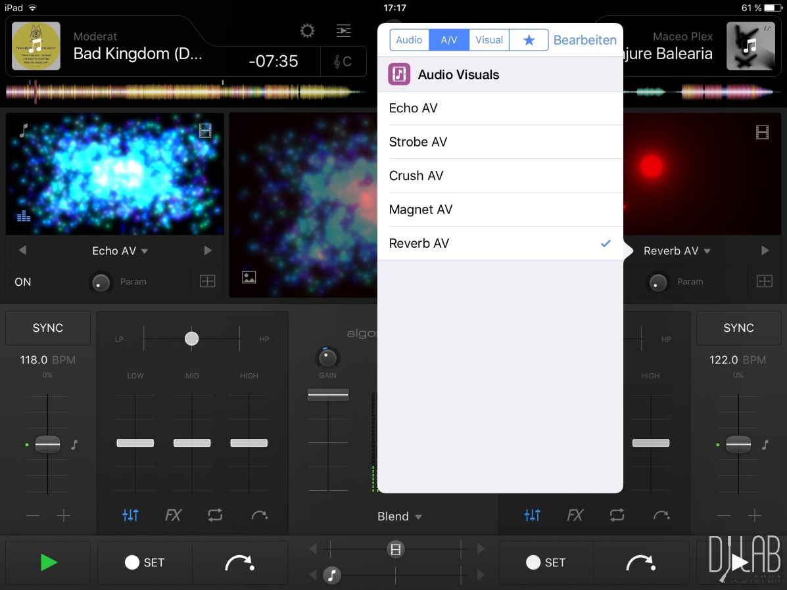787x590 pixels.
Task: Open the left deck XY pad icon
Action: click(x=207, y=281)
